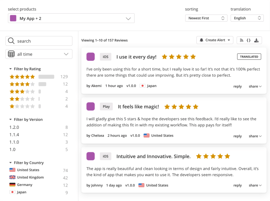Open the translation language dropdown
Viewport: 270px width, 201px height.
click(247, 18)
